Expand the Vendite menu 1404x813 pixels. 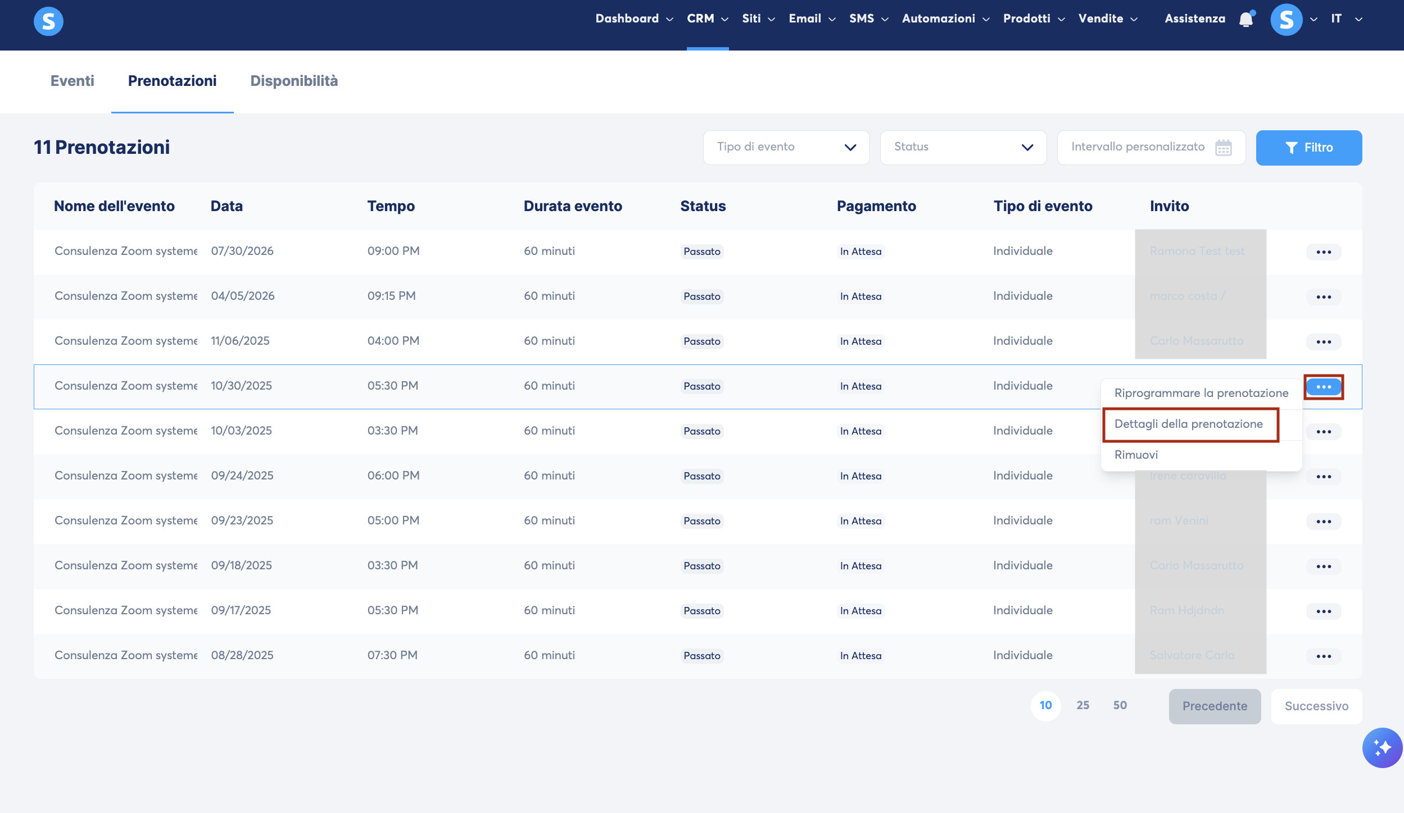tap(1108, 19)
